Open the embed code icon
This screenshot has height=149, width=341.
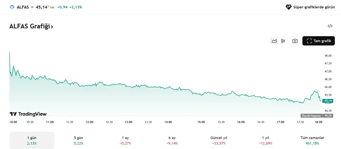click(330, 26)
